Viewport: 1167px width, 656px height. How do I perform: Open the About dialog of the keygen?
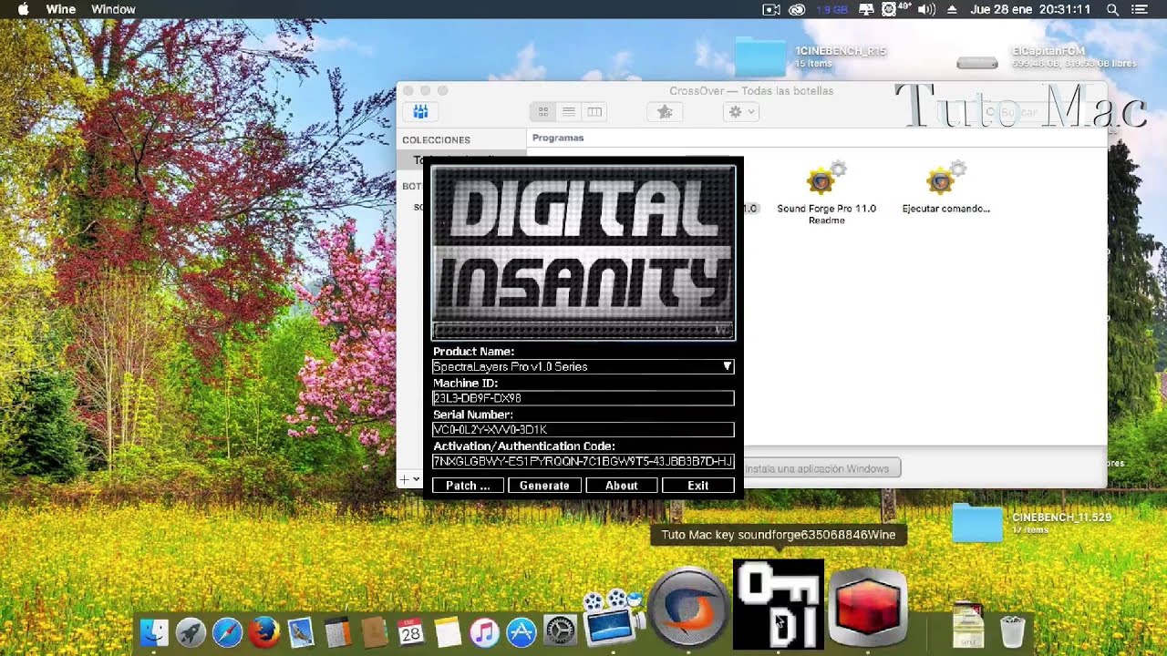[x=622, y=486]
